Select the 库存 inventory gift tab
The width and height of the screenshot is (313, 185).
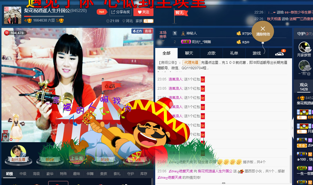coord(144,174)
